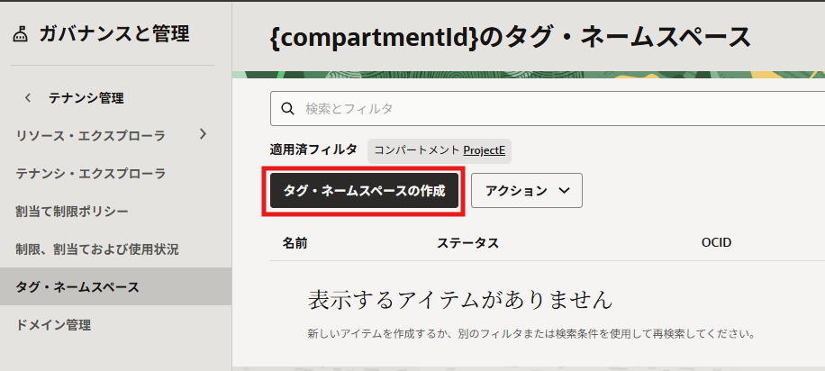Click the OCID column header
Screen dimensions: 825x371
click(716, 243)
